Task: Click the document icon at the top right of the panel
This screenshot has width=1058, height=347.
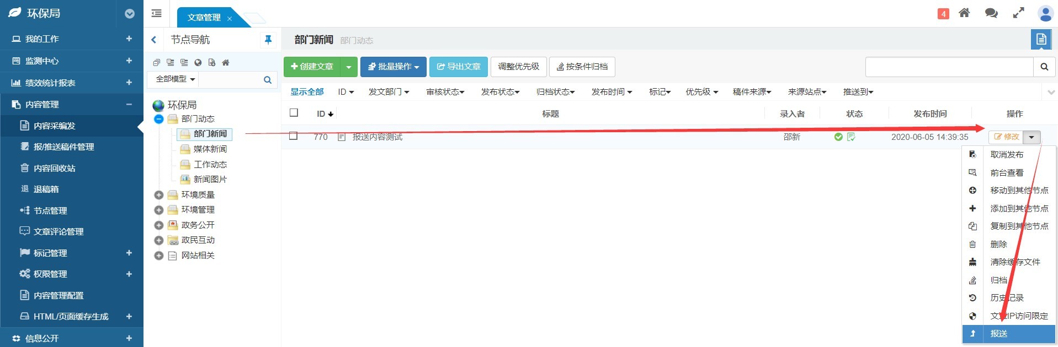Action: coord(1041,40)
